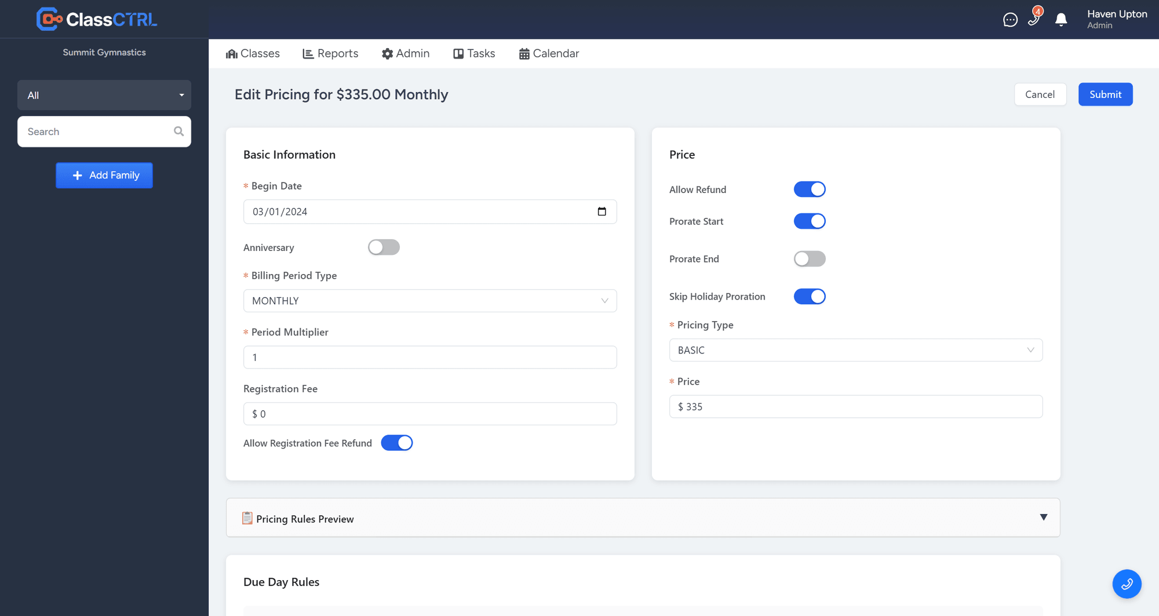Click the Classes building icon
This screenshot has width=1159, height=616.
[232, 54]
